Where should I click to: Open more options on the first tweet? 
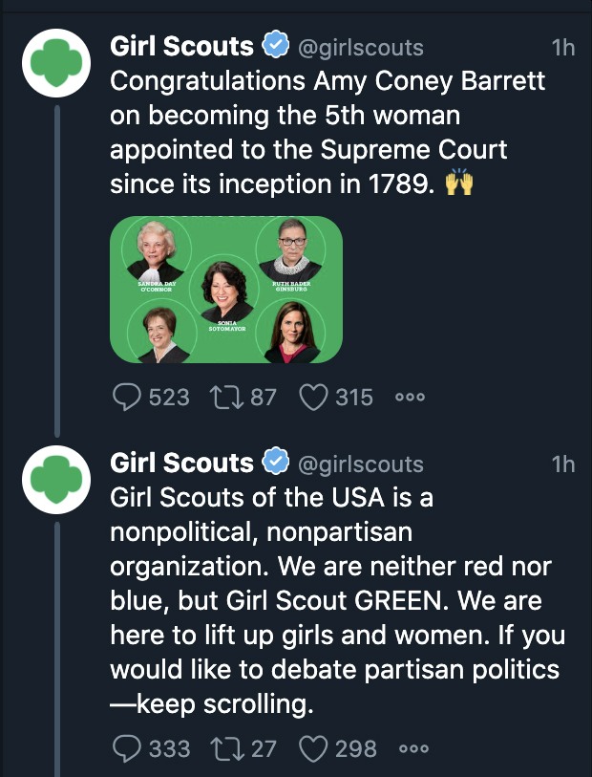(410, 398)
